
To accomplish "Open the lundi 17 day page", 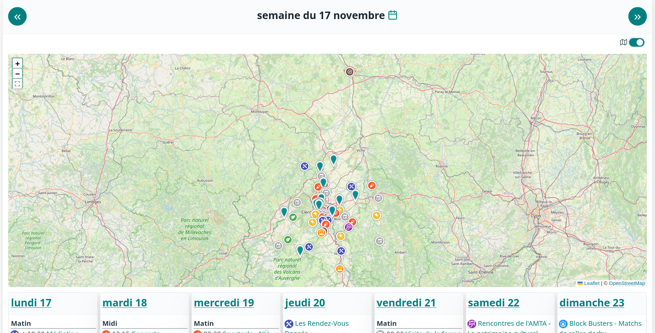I will click(31, 302).
